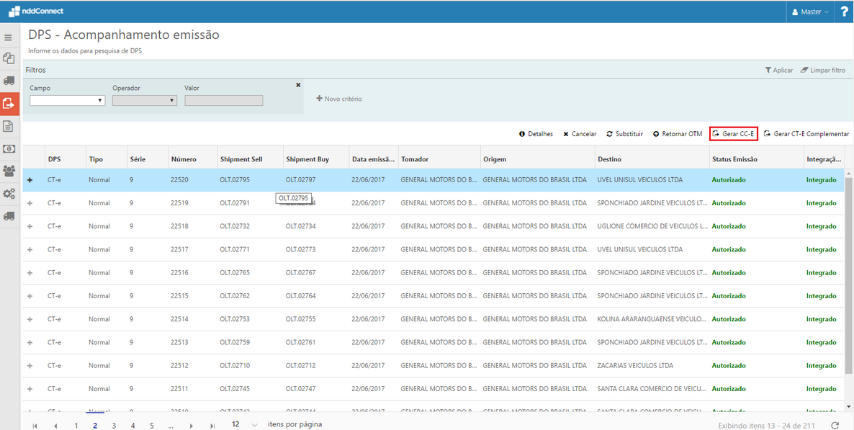Click the money/payment icon in the sidebar
This screenshot has width=854, height=430.
(x=9, y=149)
